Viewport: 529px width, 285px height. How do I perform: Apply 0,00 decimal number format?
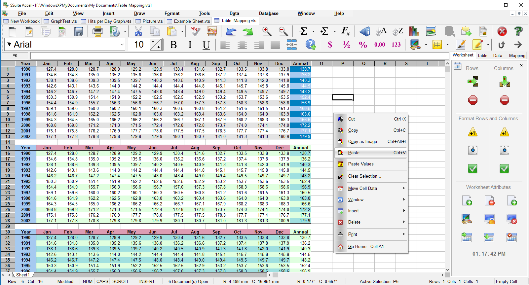coord(380,45)
